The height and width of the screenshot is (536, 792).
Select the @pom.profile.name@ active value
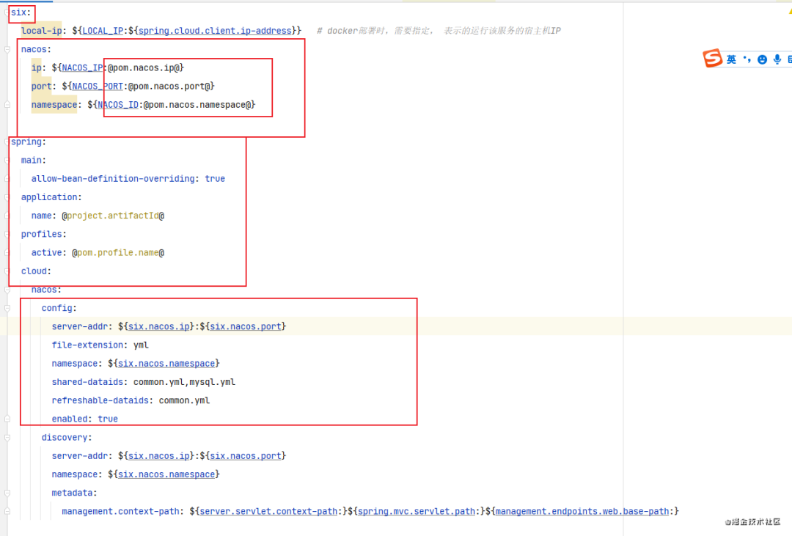(x=118, y=252)
